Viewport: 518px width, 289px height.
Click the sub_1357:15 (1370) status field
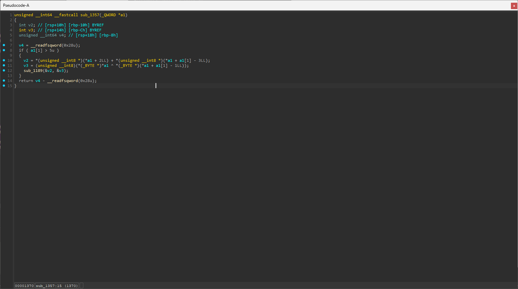(57, 286)
